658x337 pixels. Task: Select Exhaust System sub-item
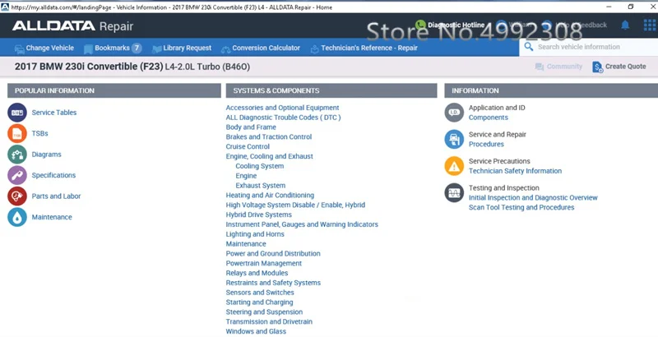point(261,185)
